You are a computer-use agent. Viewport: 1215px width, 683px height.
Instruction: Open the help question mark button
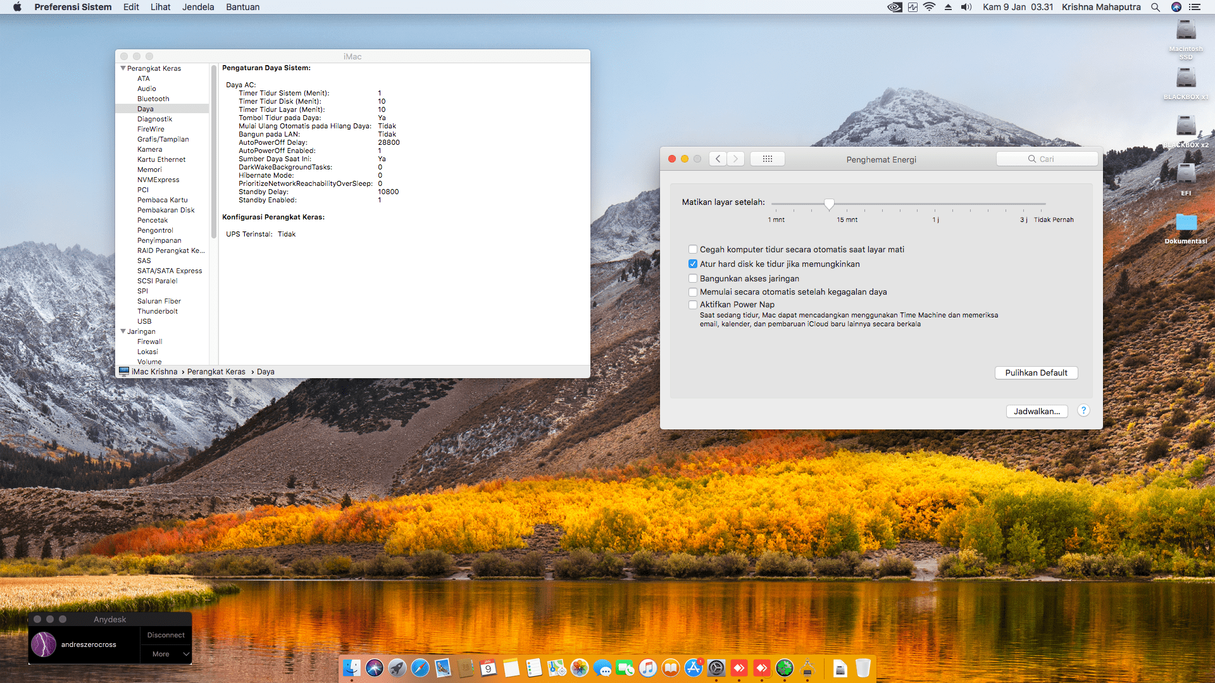pyautogui.click(x=1083, y=410)
